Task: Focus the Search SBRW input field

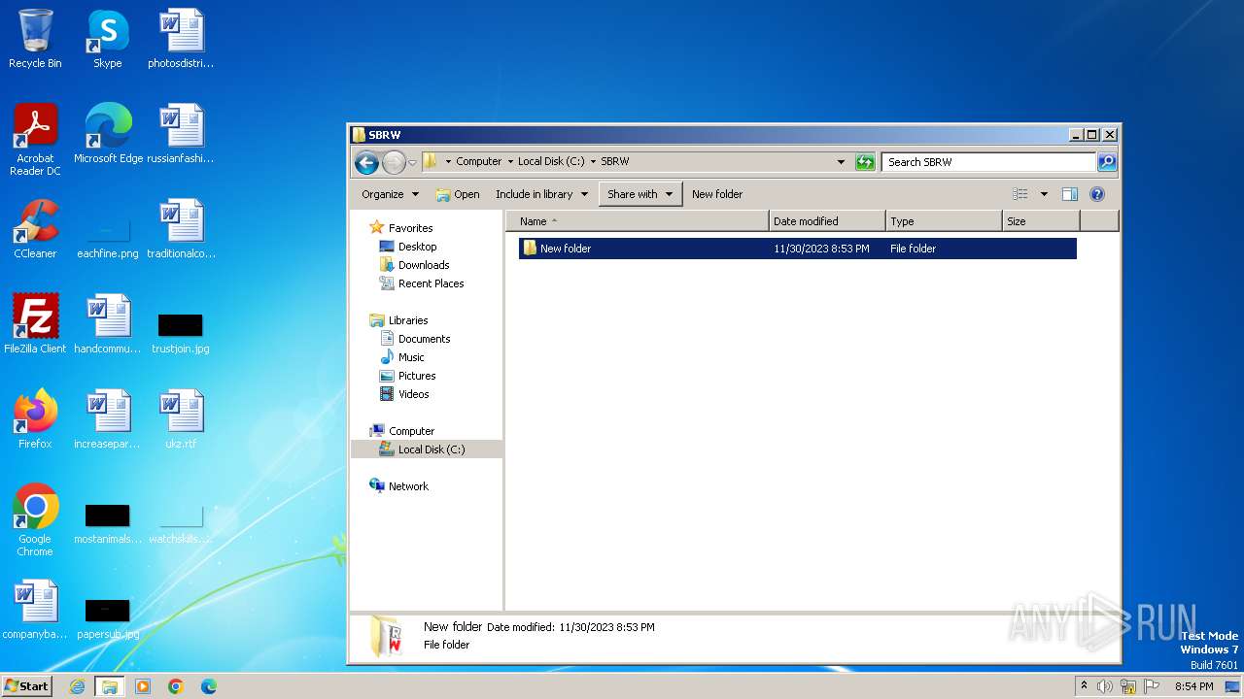Action: [988, 162]
